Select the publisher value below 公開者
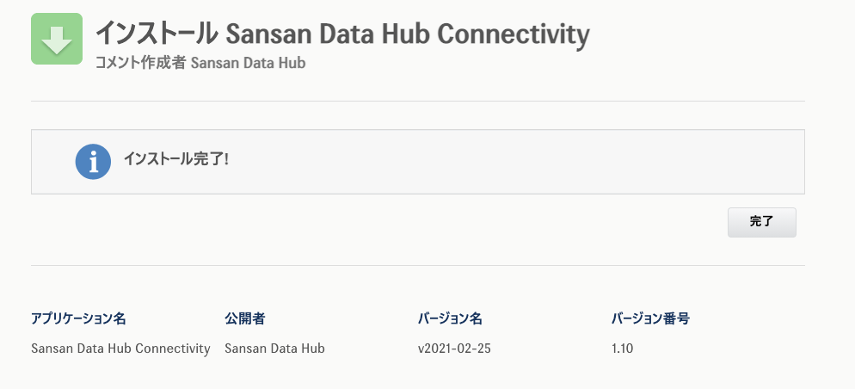This screenshot has height=389, width=855. pos(274,349)
